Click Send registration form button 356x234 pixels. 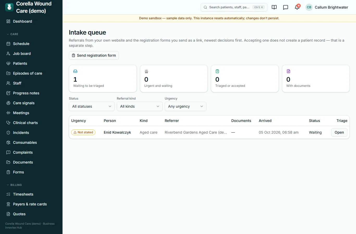[94, 55]
